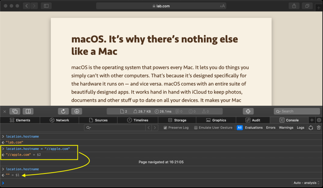Switch to the Audit tab

253,120
